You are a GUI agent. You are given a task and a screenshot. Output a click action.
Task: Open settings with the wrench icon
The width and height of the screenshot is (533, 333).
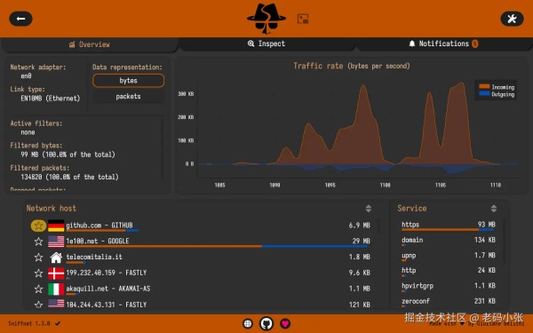(512, 19)
